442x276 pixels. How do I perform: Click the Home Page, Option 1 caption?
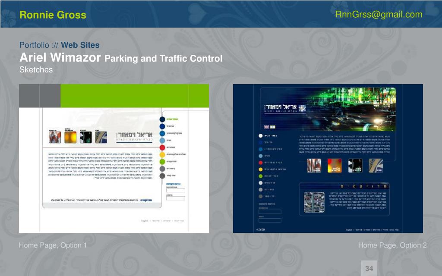point(53,245)
